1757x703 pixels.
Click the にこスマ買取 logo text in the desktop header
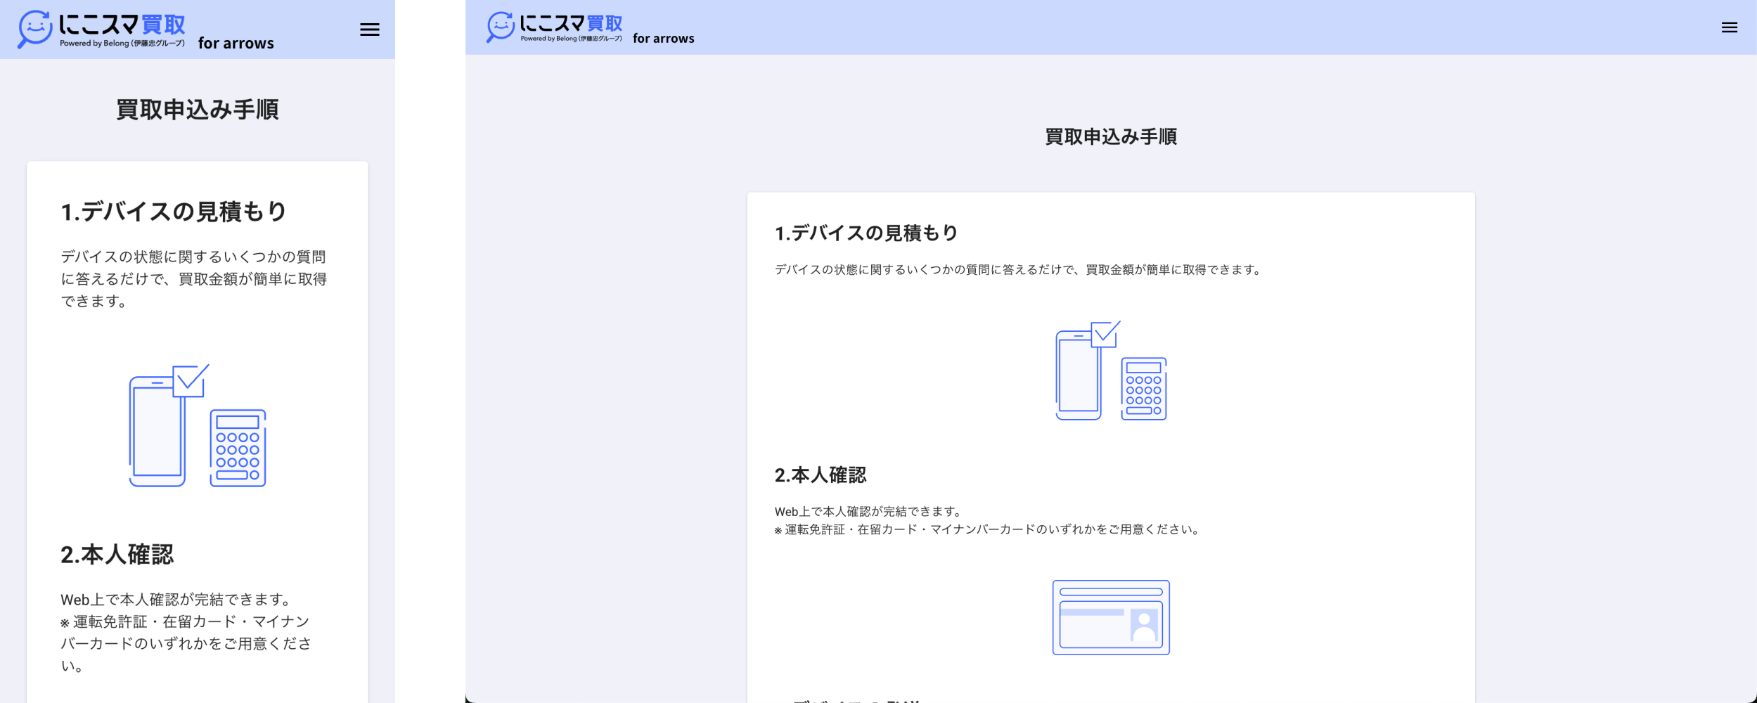(x=571, y=23)
